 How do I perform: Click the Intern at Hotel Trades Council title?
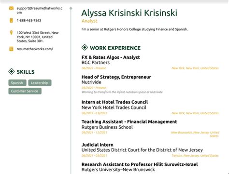[x=114, y=102]
